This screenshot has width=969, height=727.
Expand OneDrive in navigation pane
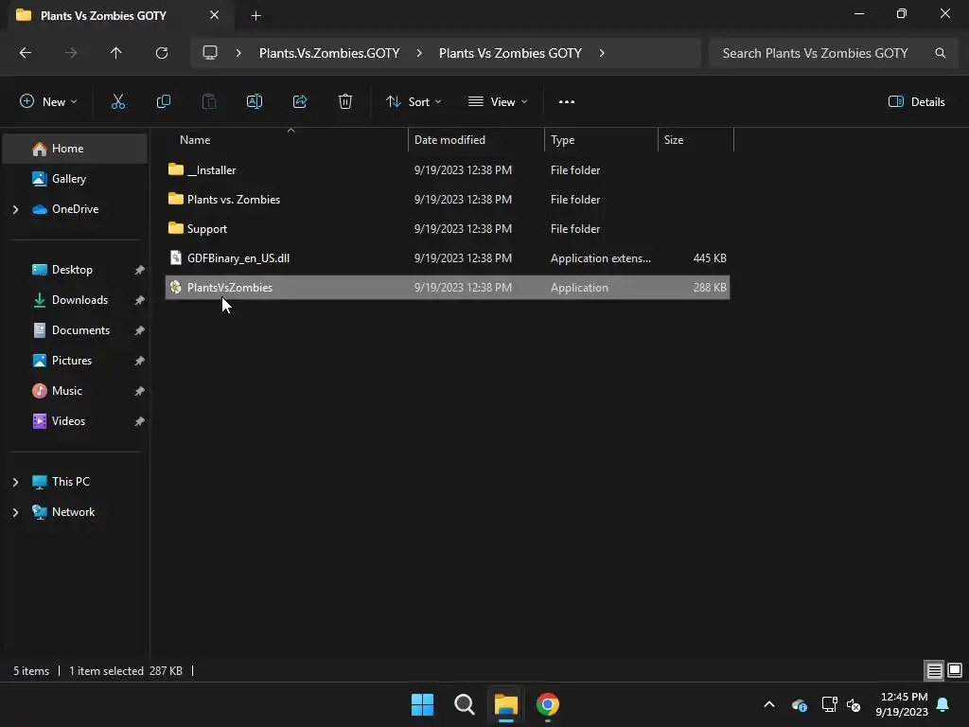coord(15,209)
